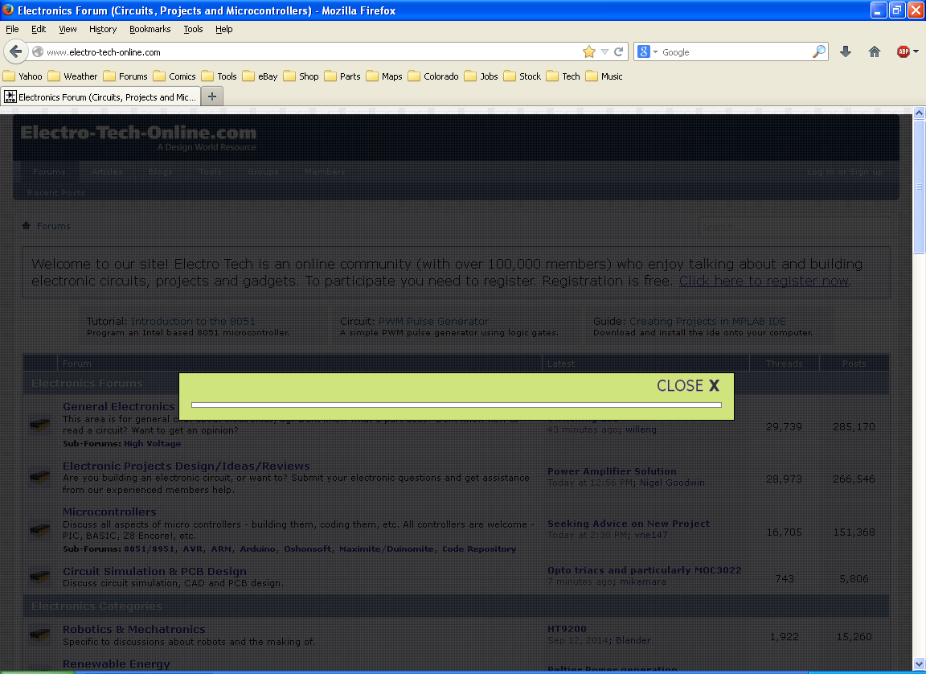Click the Circuit Simulation & PCB Design row icon
Viewport: 926px width, 674px height.
point(40,576)
